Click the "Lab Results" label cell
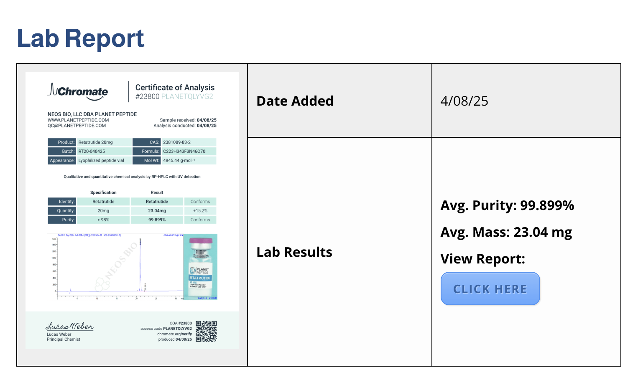 point(339,252)
